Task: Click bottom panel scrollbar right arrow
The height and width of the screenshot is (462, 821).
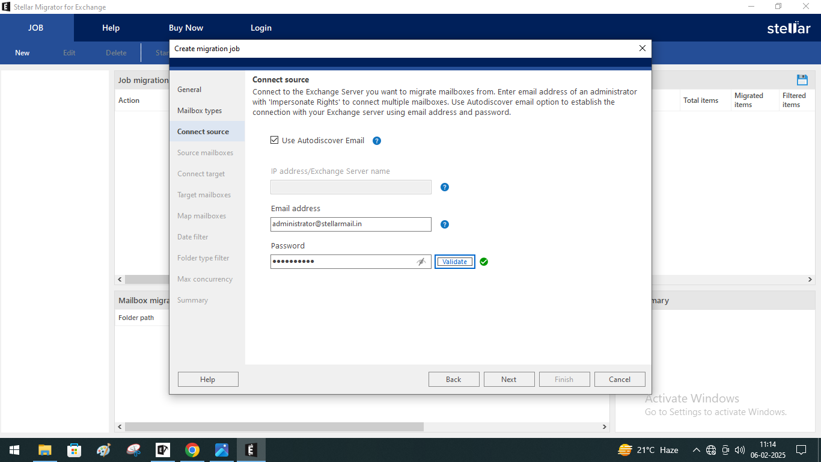Action: pos(605,427)
